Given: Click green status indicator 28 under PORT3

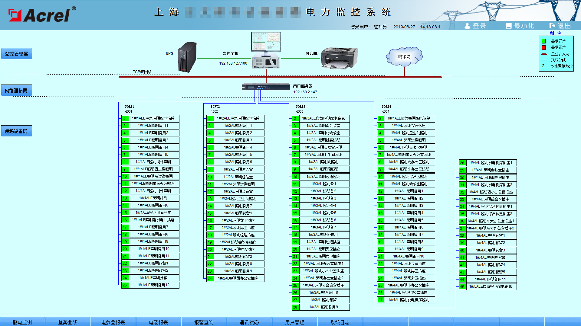Looking at the screenshot, I should click(x=295, y=307).
